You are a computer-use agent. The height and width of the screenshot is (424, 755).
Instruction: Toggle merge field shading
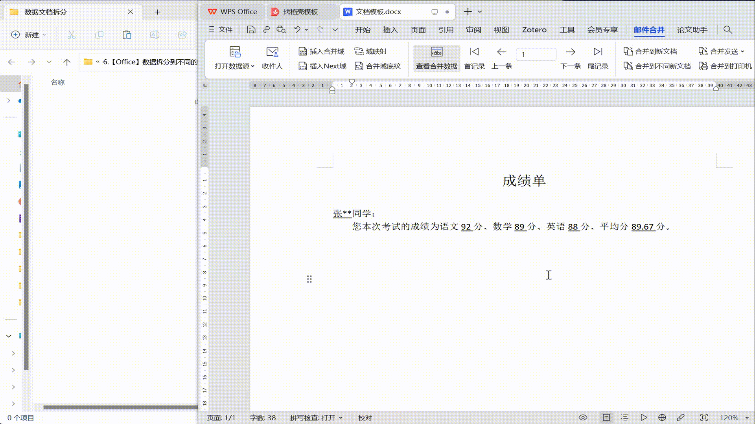(x=377, y=66)
